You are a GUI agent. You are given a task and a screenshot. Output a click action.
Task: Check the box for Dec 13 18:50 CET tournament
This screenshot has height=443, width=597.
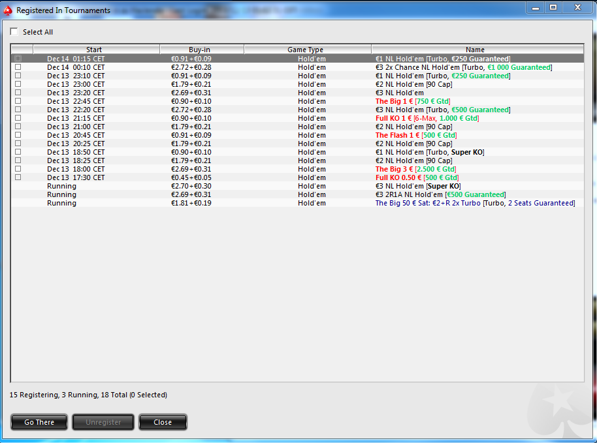click(x=18, y=152)
